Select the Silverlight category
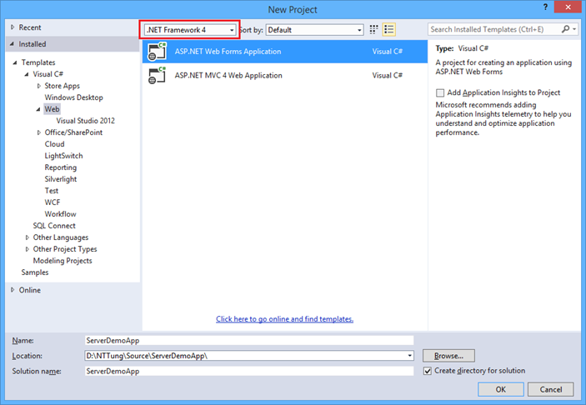 coord(61,179)
